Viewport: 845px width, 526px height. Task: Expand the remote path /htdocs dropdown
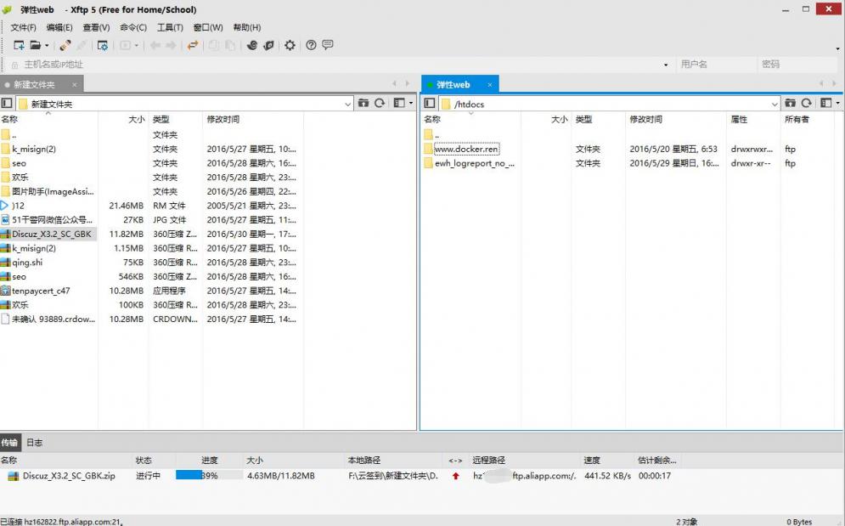[774, 104]
